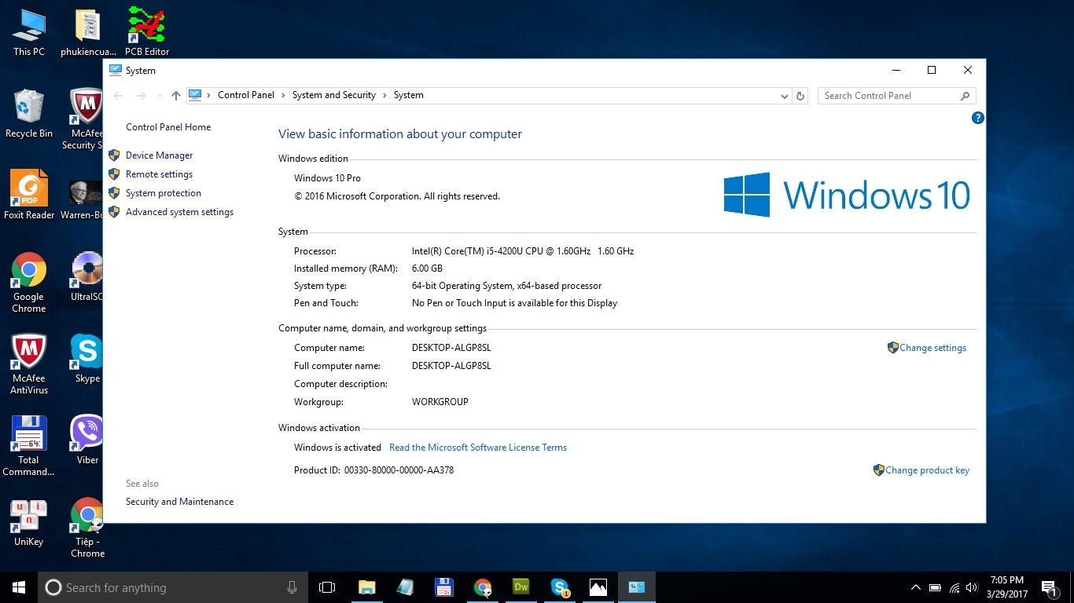Select the Tiệp - Chrome desktop shortcut

[x=87, y=528]
